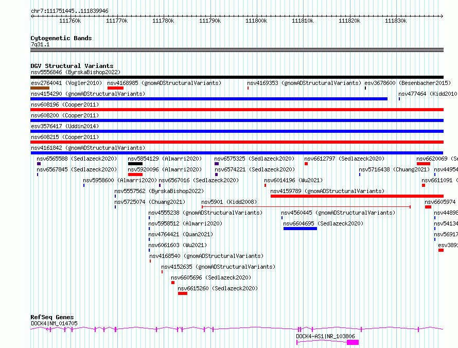Click nsv5716438 (Chuang2021) label

pos(394,169)
